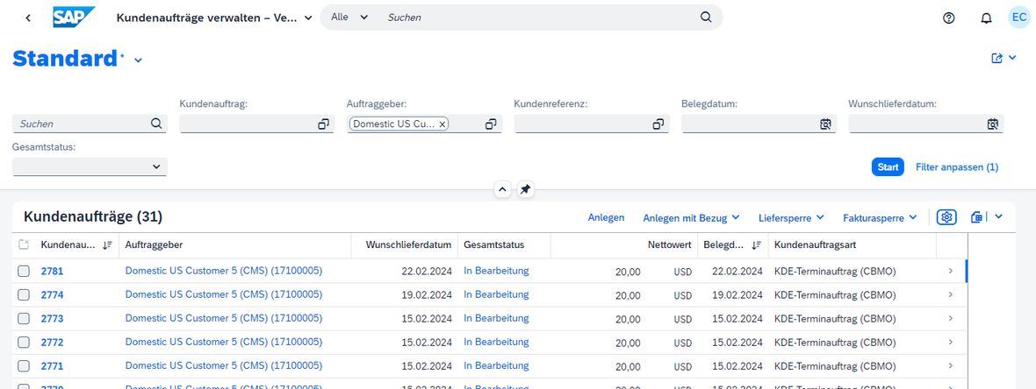
Task: Open the Standard view variant dropdown
Action: point(138,60)
